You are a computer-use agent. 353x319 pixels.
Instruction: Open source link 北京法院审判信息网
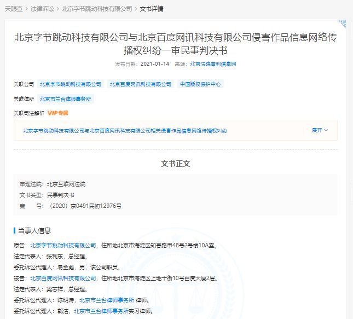(213, 64)
